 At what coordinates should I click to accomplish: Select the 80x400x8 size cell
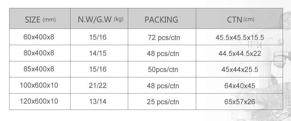pyautogui.click(x=40, y=53)
